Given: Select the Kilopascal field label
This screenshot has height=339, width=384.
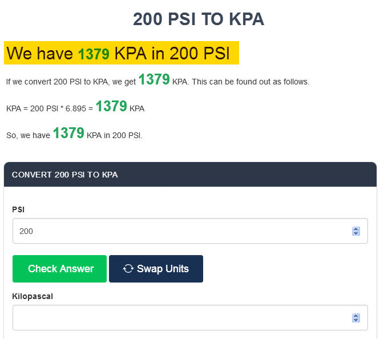Looking at the screenshot, I should coord(33,296).
